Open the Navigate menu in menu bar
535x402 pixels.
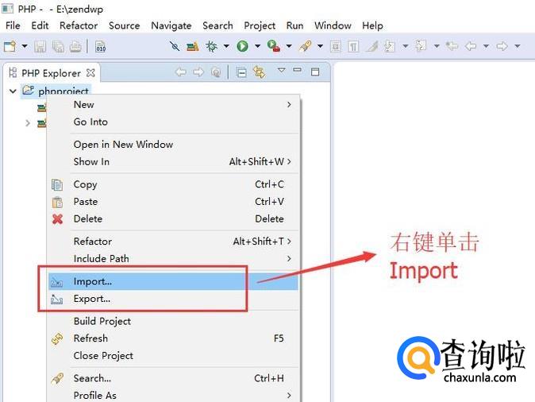coord(171,25)
